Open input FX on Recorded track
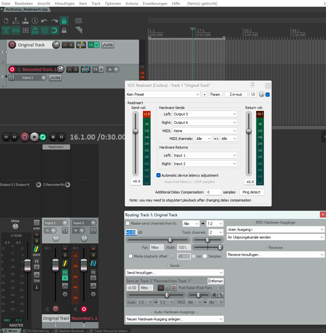Screen dimensions: 326x333 (12, 78)
